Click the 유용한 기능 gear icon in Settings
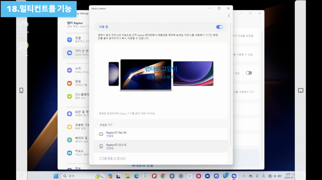 click(70, 127)
